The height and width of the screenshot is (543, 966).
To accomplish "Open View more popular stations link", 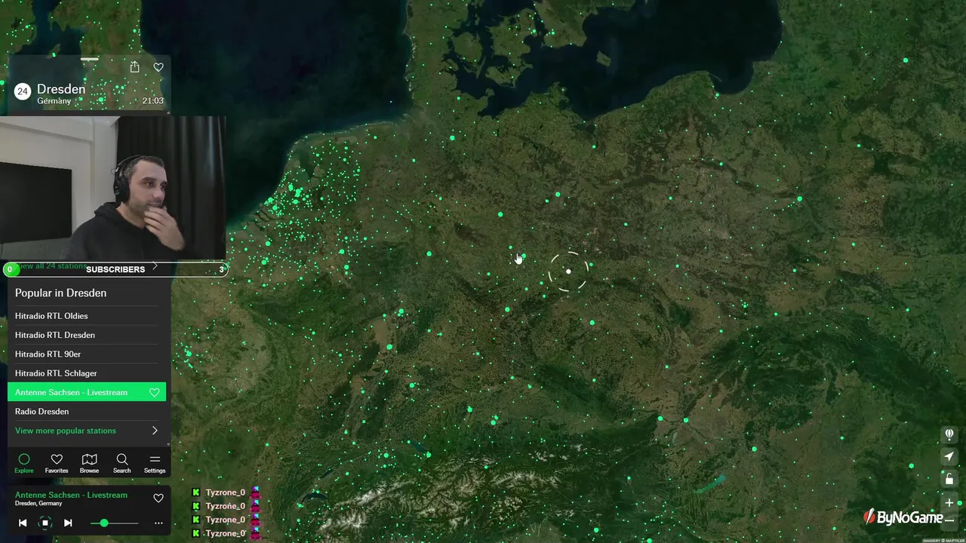I will (66, 431).
